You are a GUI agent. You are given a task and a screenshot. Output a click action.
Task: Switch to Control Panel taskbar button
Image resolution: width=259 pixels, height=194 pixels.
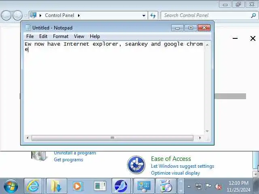tap(144, 186)
